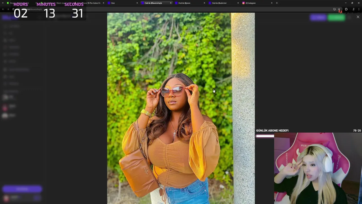The width and height of the screenshot is (362, 204).
Task: Click the enlarged photo of woman with sunglasses
Action: [x=181, y=108]
